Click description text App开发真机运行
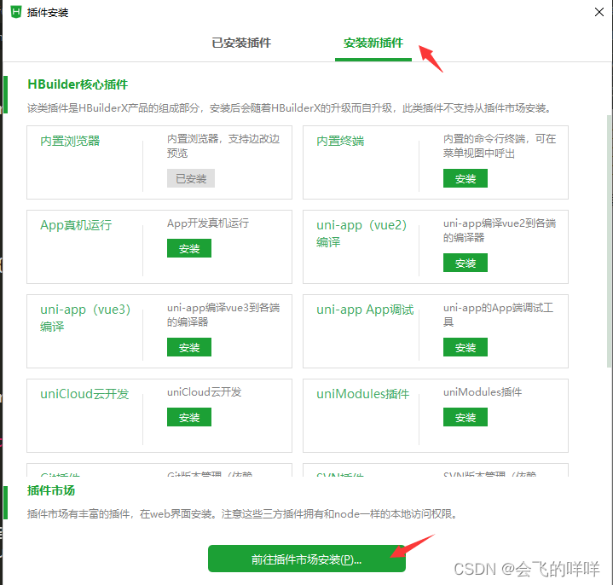This screenshot has height=585, width=613. click(x=208, y=223)
